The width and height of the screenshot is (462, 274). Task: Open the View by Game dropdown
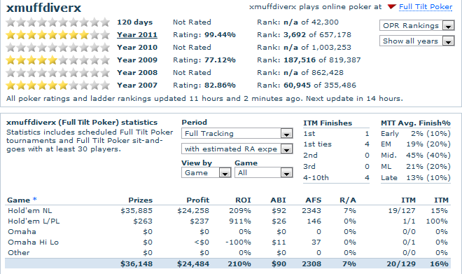pyautogui.click(x=206, y=173)
